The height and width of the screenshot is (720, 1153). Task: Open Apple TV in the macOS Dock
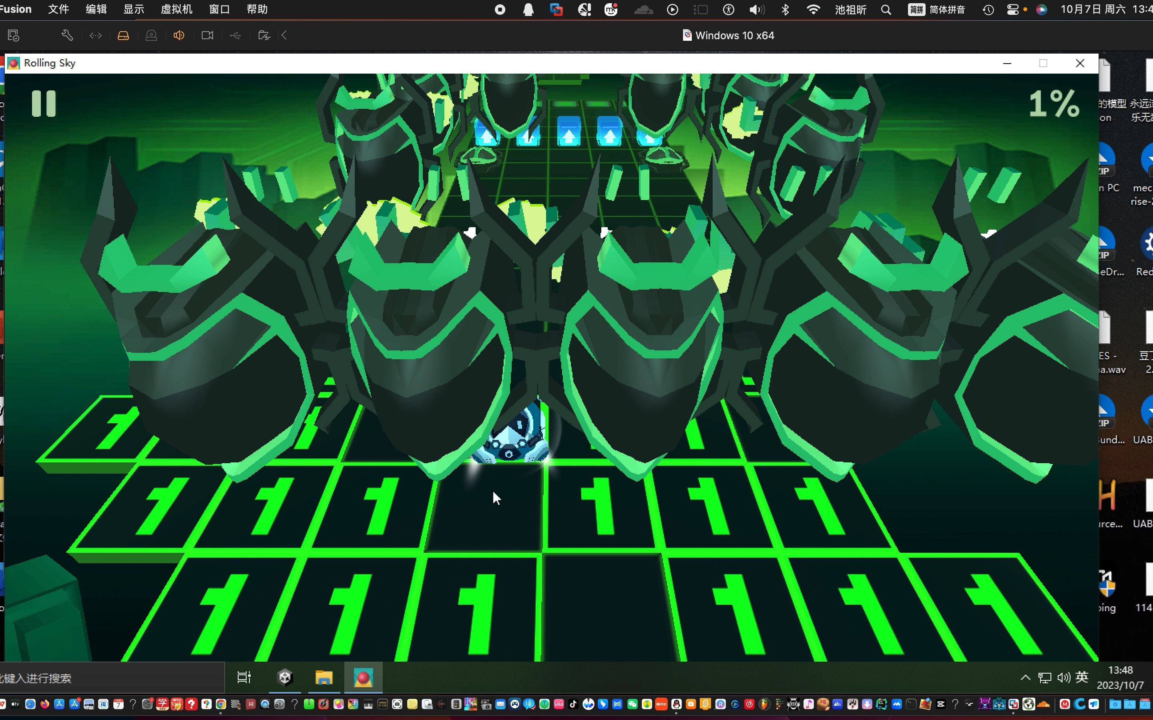(15, 704)
